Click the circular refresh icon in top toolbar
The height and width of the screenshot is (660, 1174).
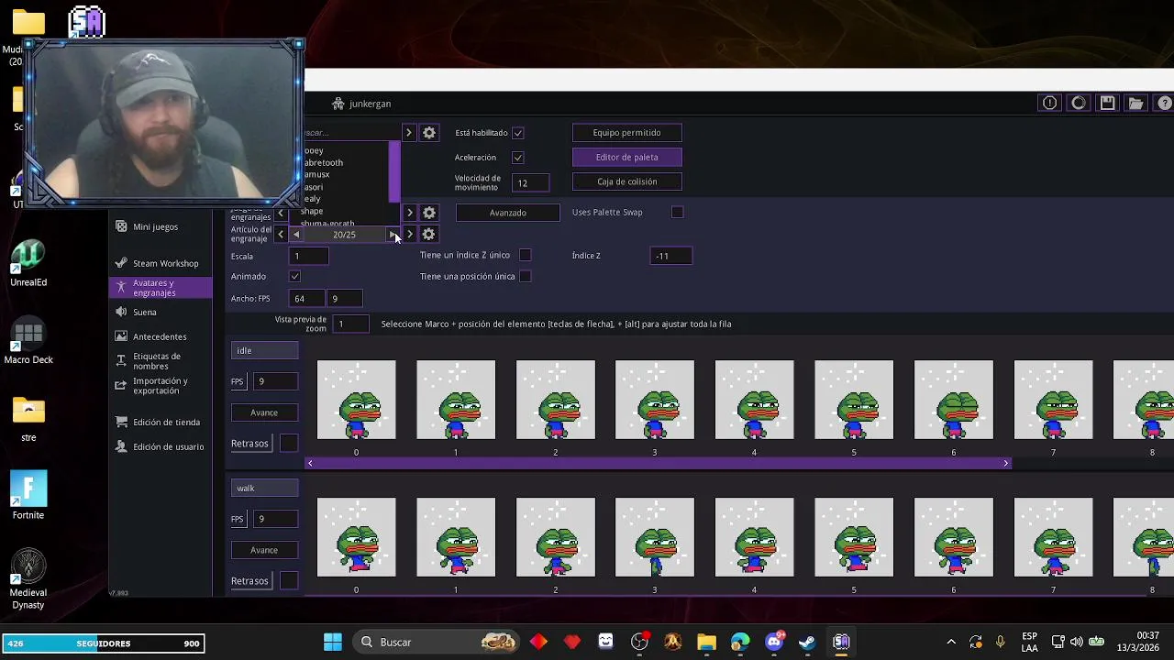pyautogui.click(x=1079, y=104)
